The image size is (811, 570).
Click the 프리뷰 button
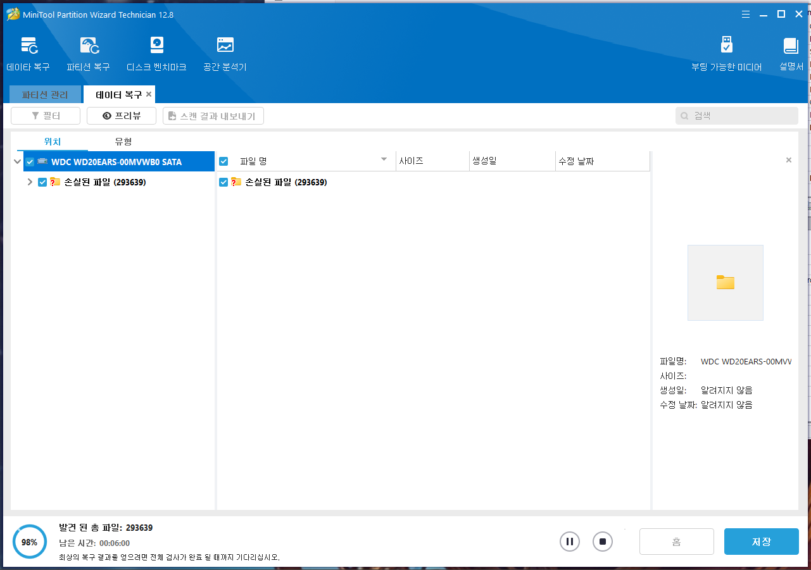[x=122, y=116]
